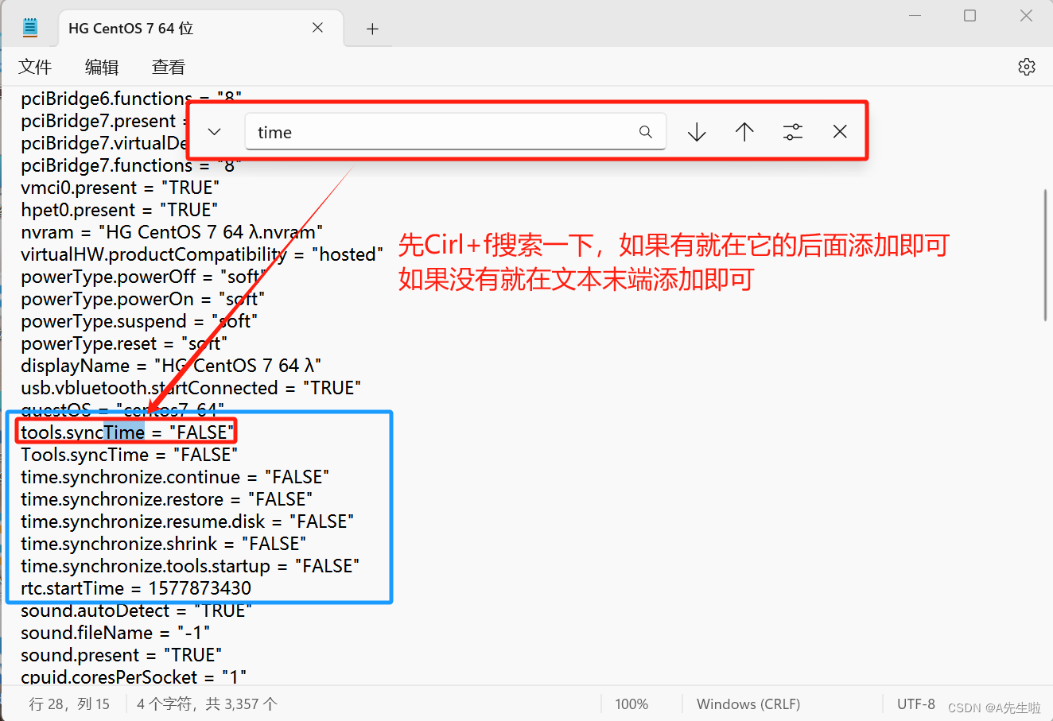This screenshot has height=721, width=1053.
Task: Expand the find bar to replace mode
Action: pos(213,131)
